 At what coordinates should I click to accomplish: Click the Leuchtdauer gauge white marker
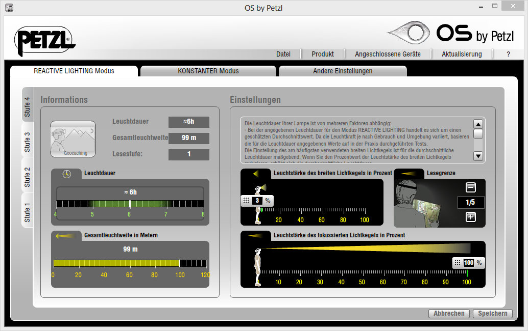click(x=130, y=203)
